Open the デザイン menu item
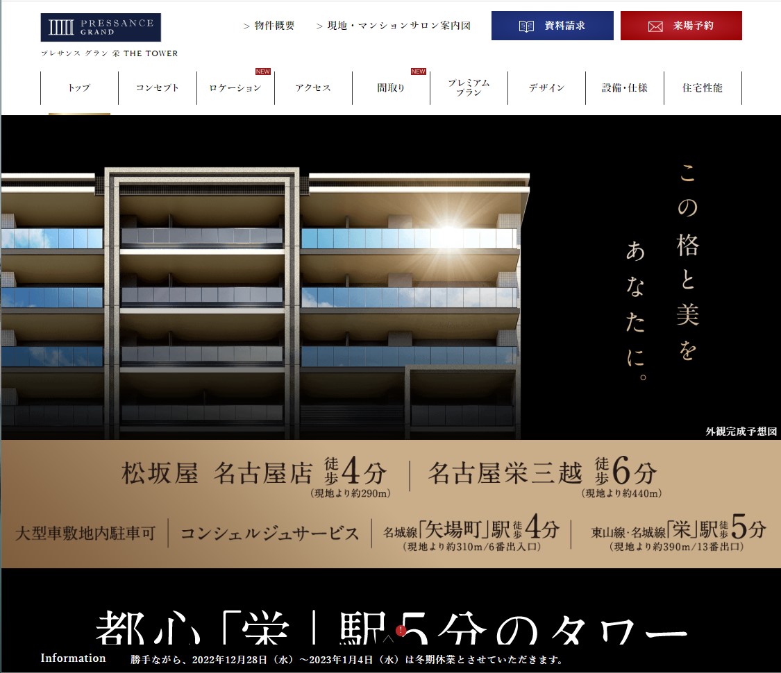 point(546,88)
